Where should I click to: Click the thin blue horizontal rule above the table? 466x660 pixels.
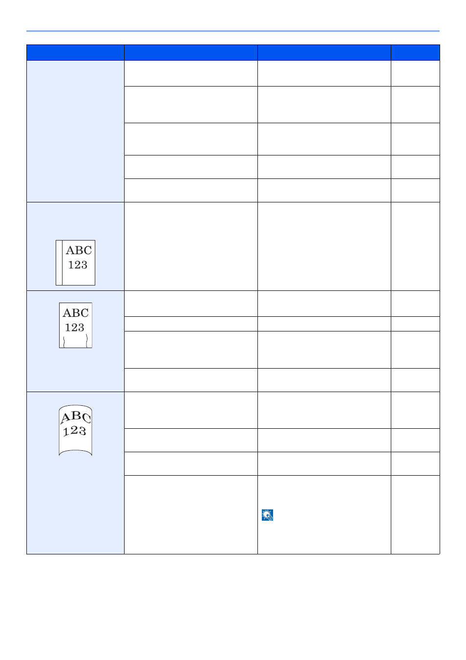[233, 31]
